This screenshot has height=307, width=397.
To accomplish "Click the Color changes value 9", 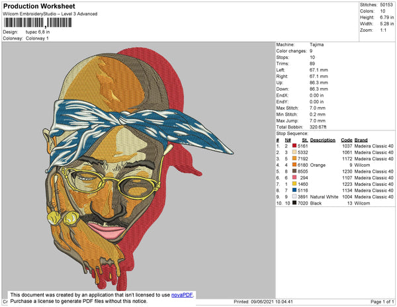I will pyautogui.click(x=311, y=51).
